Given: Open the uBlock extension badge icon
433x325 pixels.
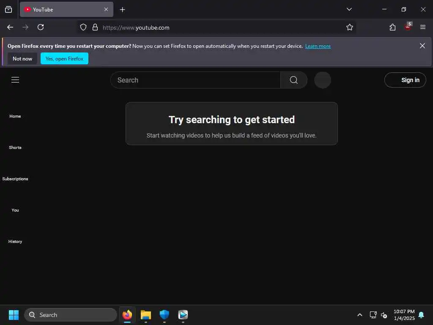Looking at the screenshot, I should pos(408,27).
